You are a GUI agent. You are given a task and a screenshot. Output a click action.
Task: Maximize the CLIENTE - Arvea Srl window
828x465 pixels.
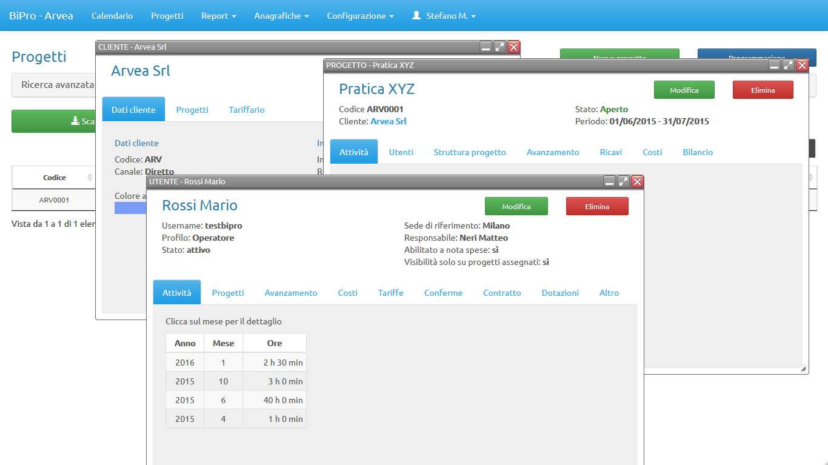click(x=499, y=47)
